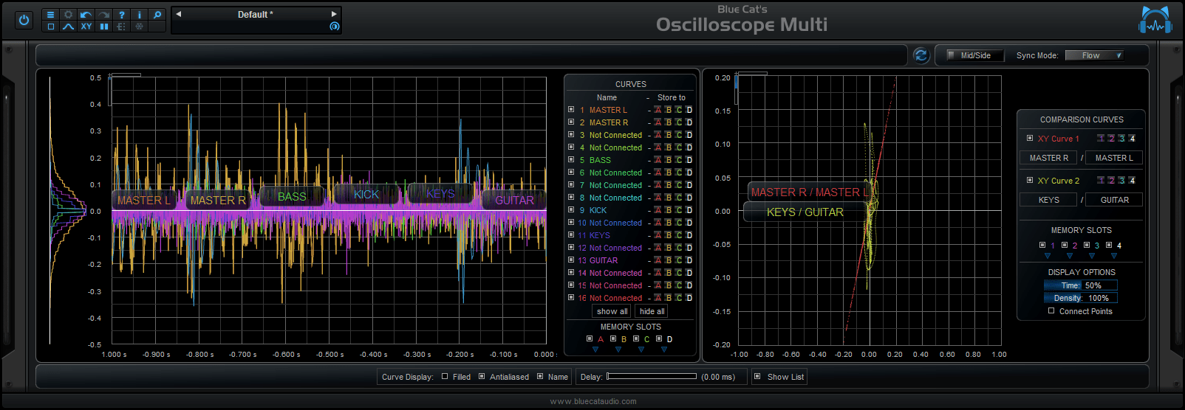
Task: Toggle visibility of the BASS curve
Action: coord(571,160)
